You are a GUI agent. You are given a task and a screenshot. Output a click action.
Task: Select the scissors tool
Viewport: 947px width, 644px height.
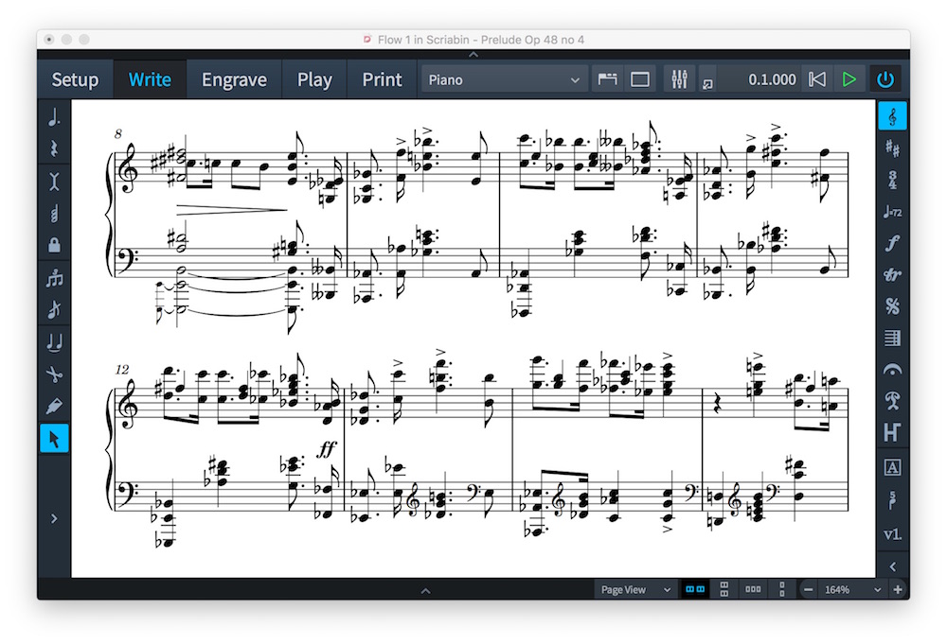tap(54, 374)
